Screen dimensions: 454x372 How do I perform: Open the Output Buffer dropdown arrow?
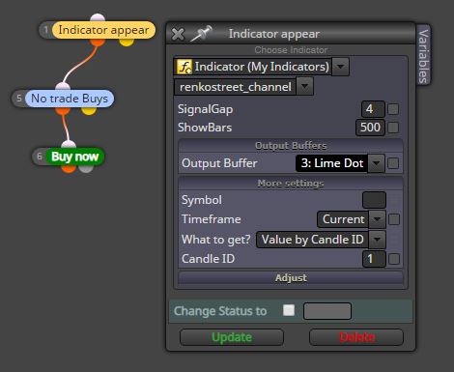tap(376, 163)
